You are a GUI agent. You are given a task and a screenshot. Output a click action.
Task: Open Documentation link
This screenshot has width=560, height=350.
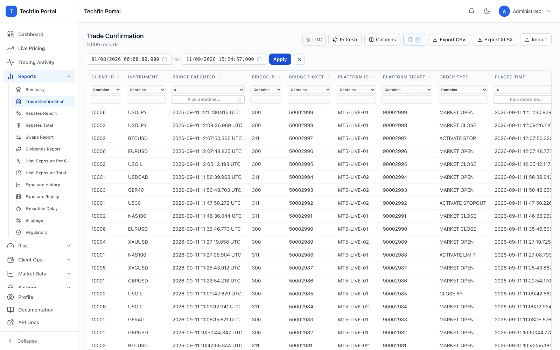point(39,310)
